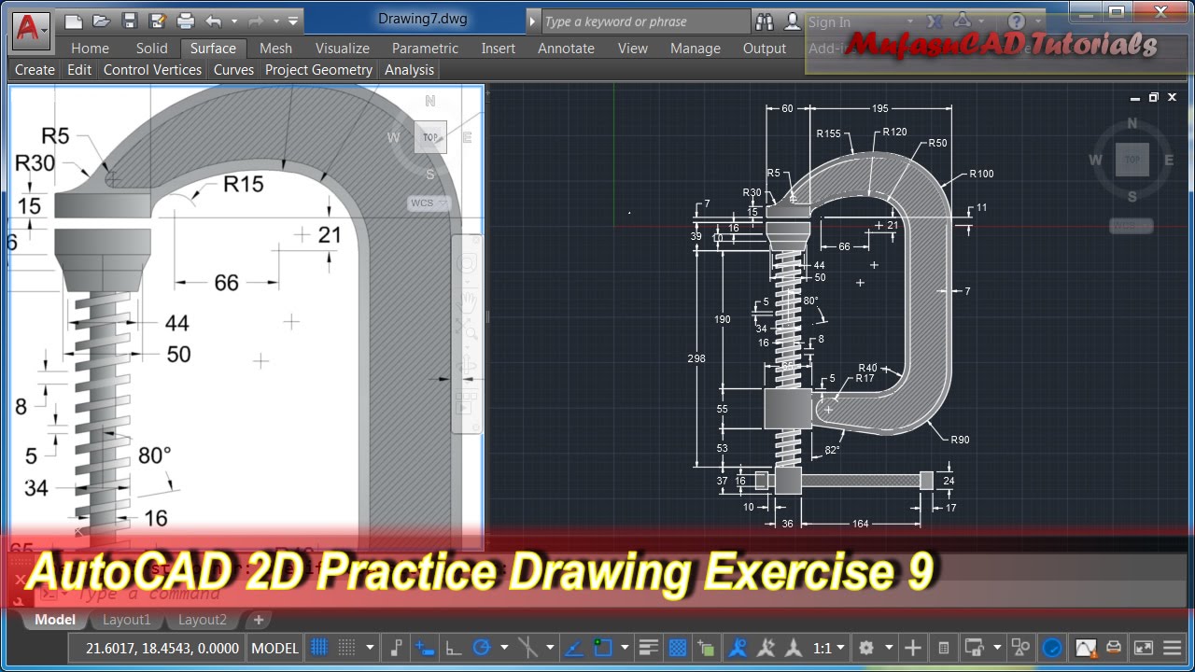
Task: Click the Open file folder icon
Action: tap(103, 21)
